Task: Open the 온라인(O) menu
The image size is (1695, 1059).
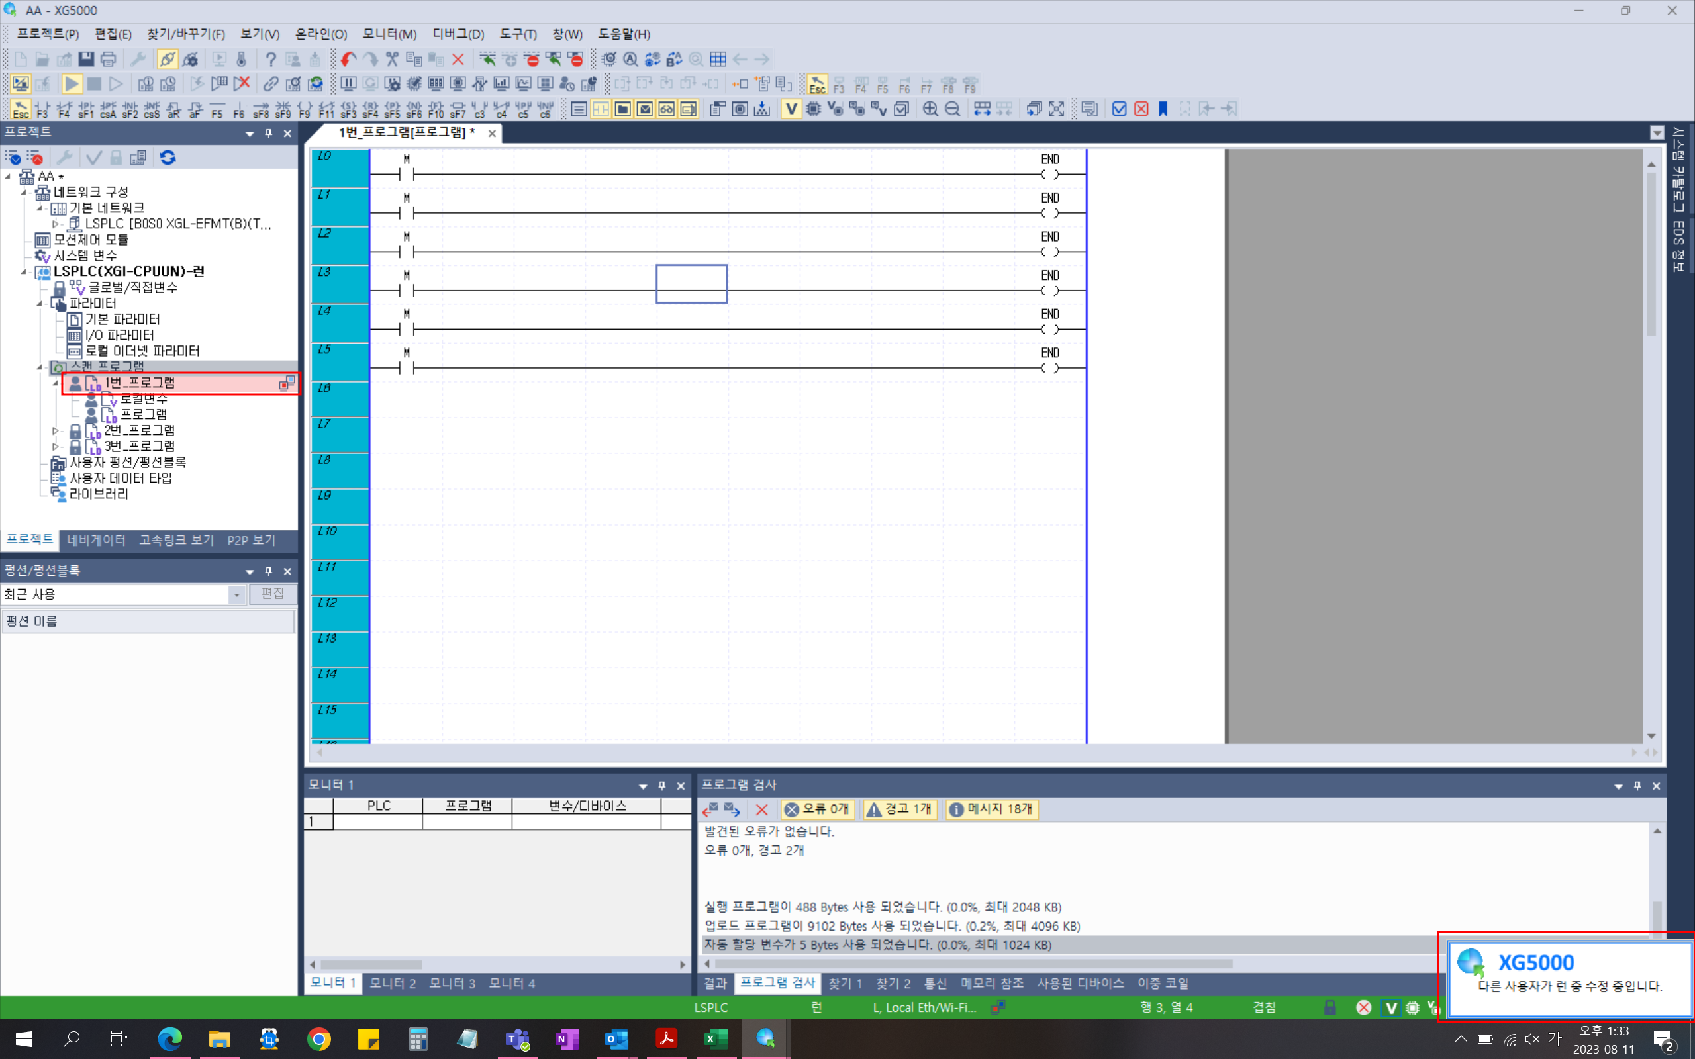Action: tap(320, 34)
